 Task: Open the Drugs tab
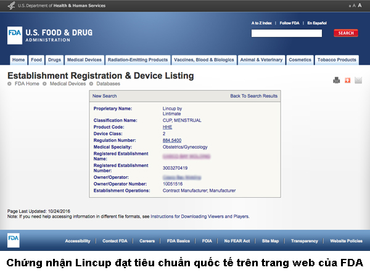pyautogui.click(x=54, y=60)
